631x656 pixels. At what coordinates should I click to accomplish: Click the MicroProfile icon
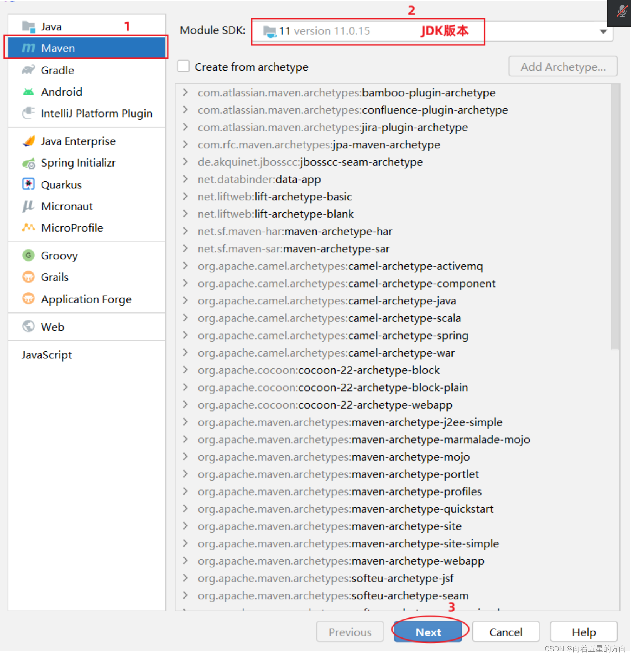(x=29, y=227)
